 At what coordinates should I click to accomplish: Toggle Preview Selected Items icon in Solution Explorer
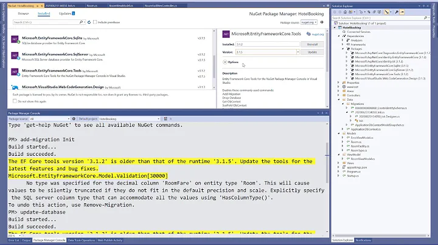tap(402, 12)
